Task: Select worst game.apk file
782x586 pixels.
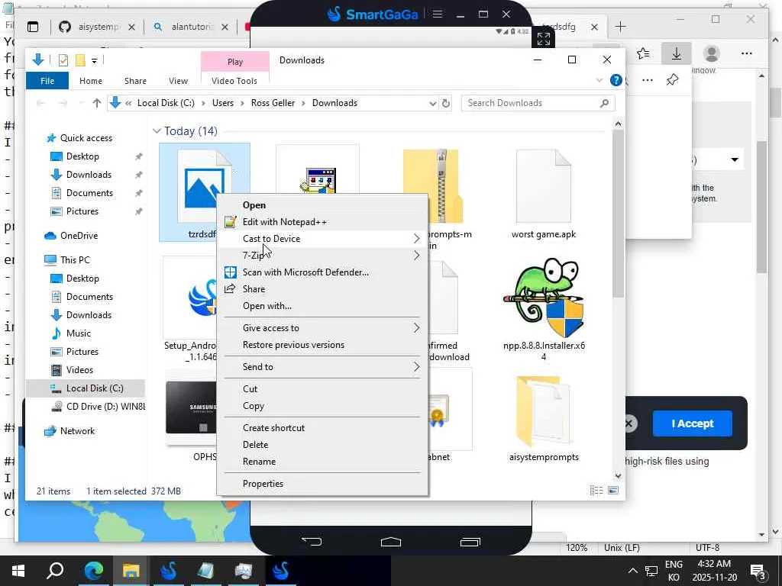Action: click(544, 193)
